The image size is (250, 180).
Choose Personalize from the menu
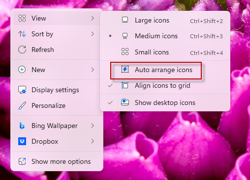pyautogui.click(x=56, y=105)
